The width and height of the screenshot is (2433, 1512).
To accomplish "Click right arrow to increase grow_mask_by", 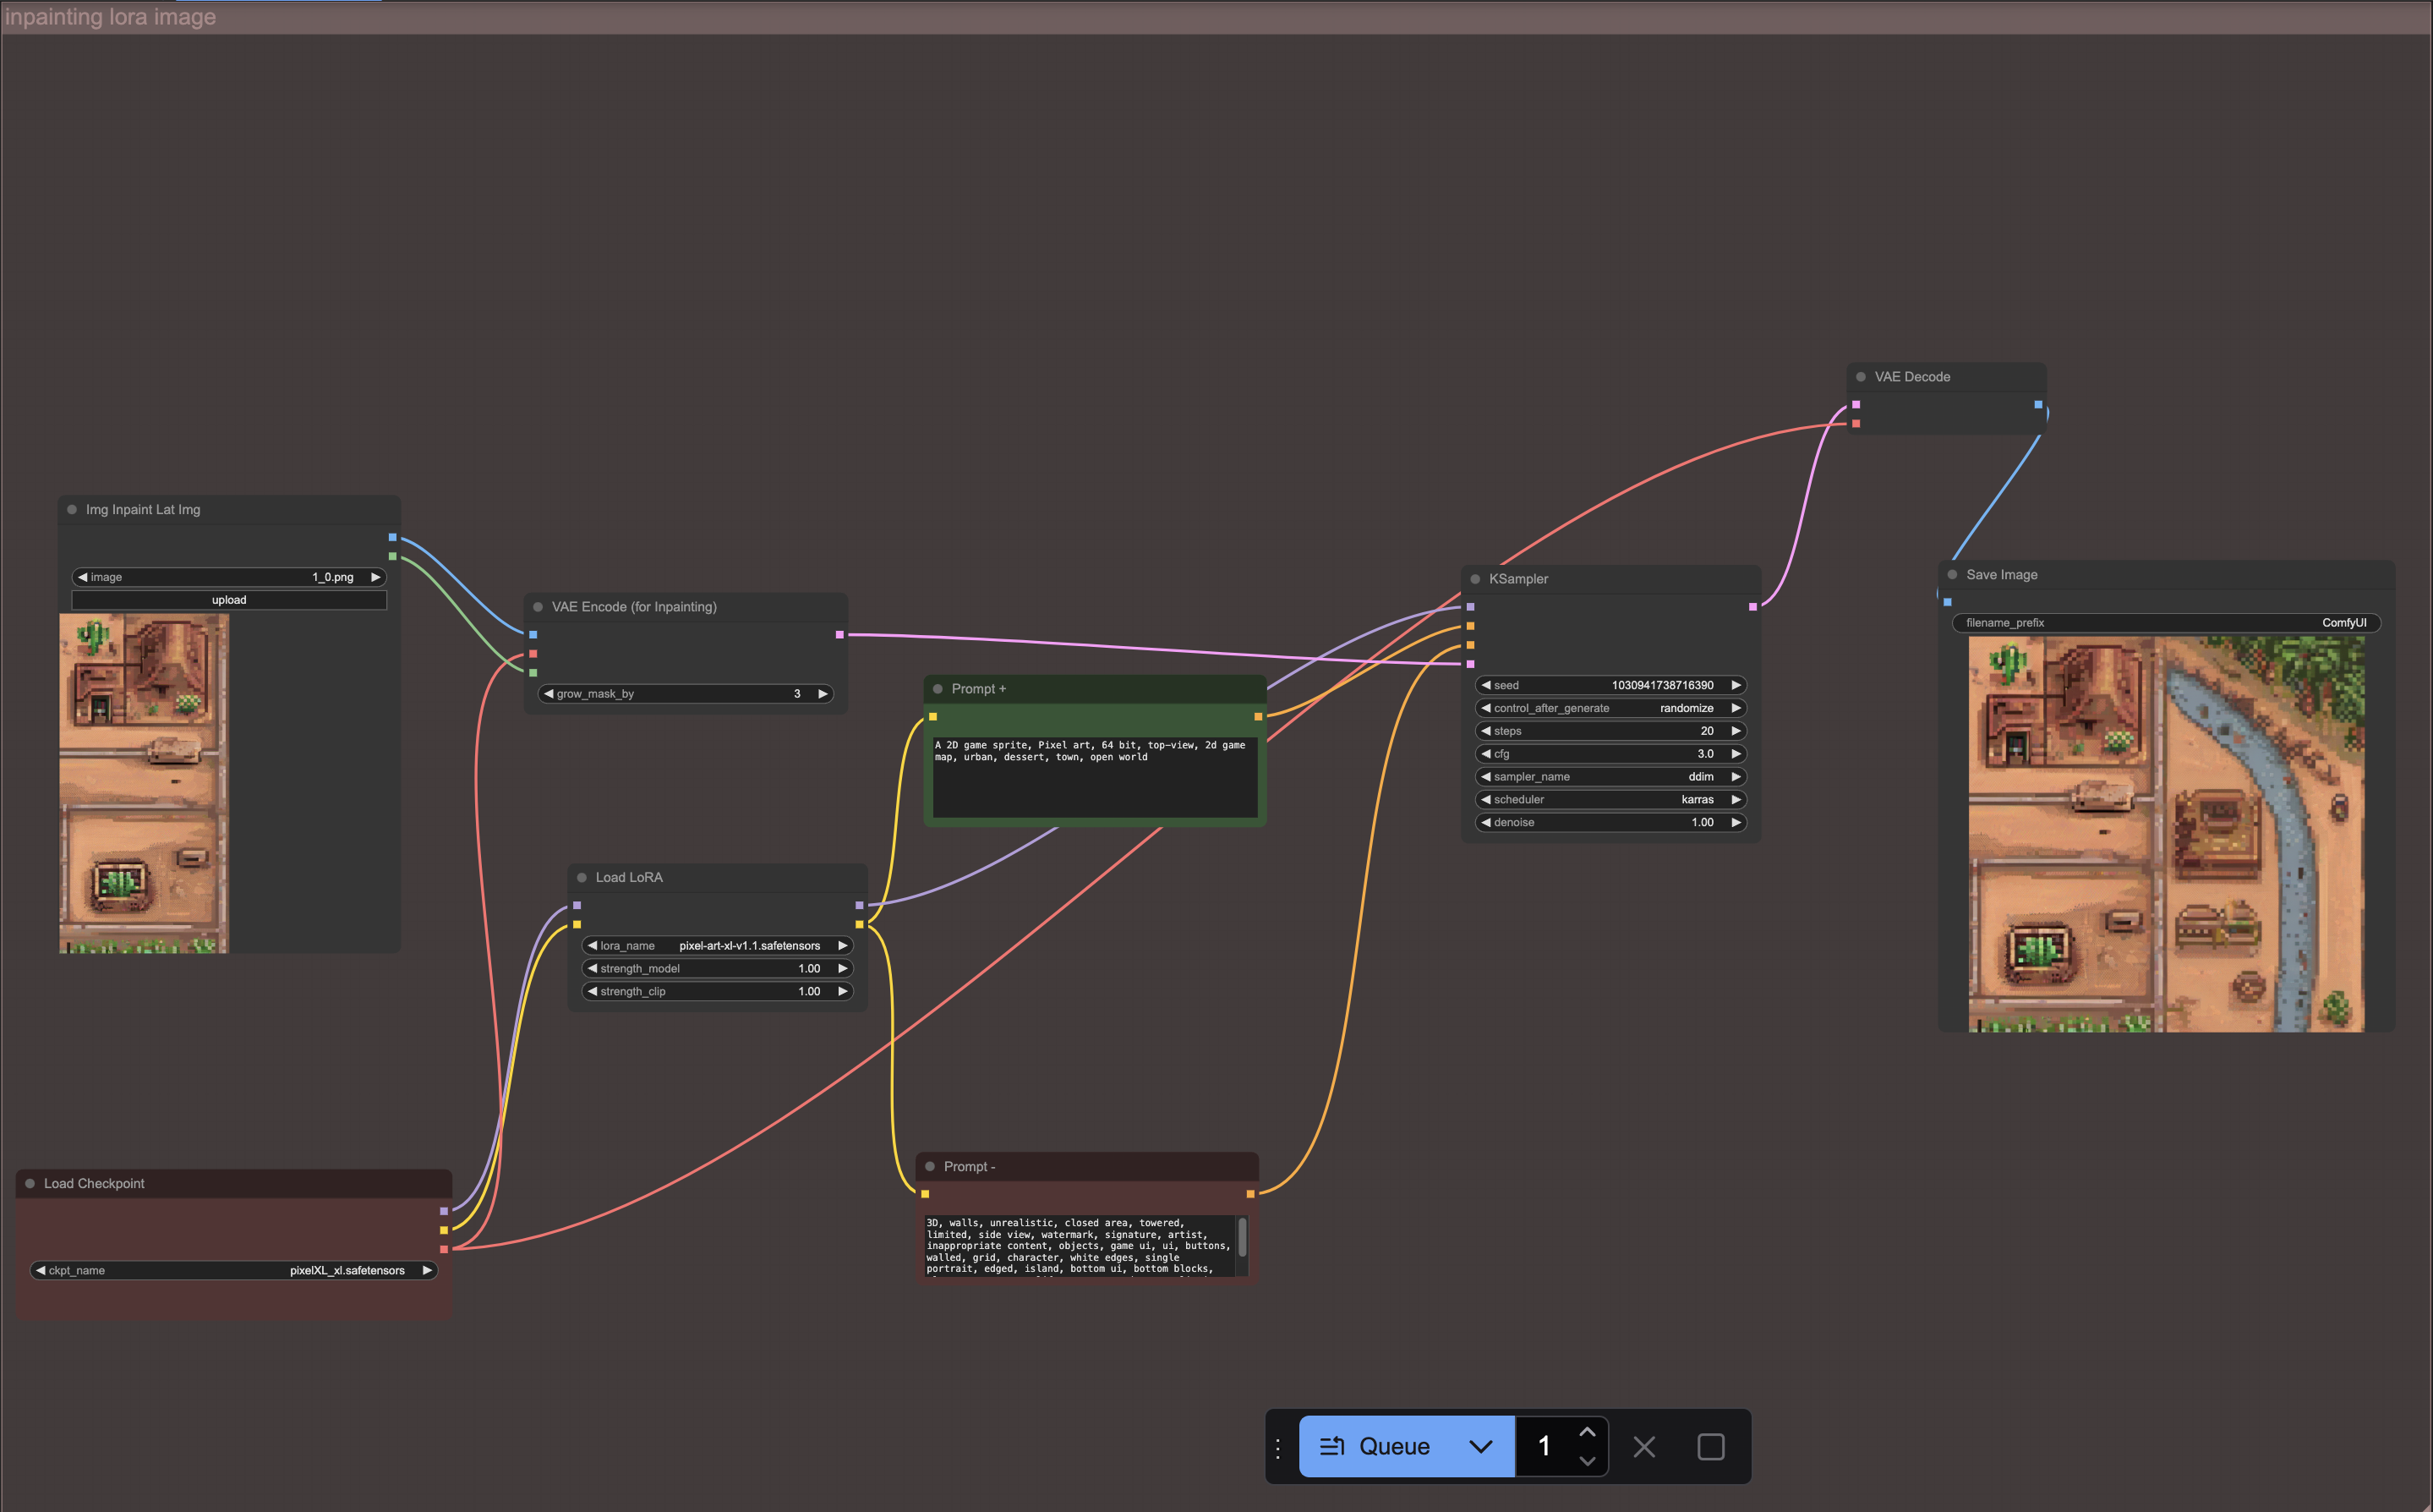I will (x=823, y=693).
